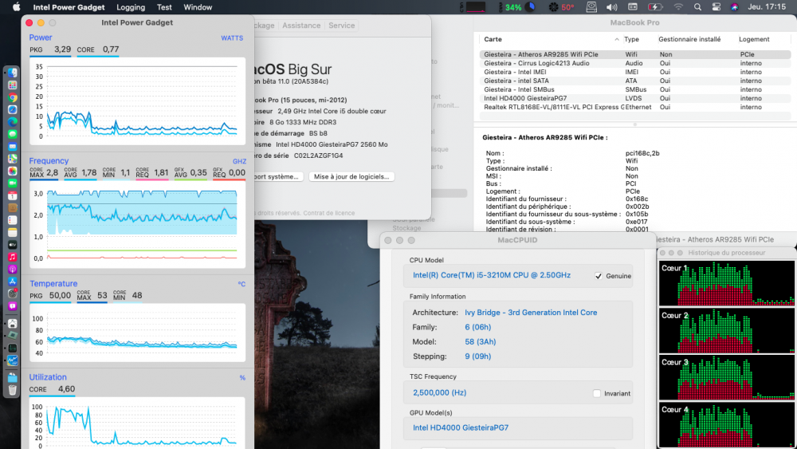Open Calendar from the dock
This screenshot has width=797, height=449.
pyautogui.click(x=13, y=195)
